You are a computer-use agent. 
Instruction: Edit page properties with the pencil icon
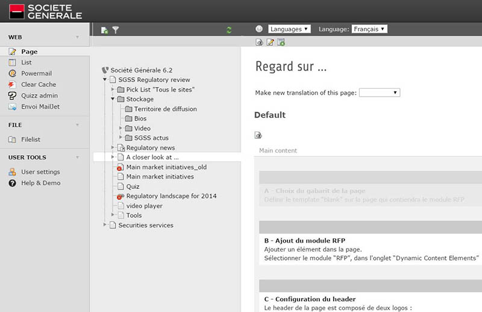270,42
